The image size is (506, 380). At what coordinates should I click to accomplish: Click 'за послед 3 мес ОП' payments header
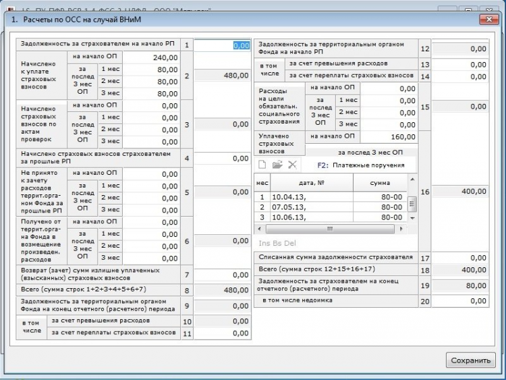(x=370, y=152)
